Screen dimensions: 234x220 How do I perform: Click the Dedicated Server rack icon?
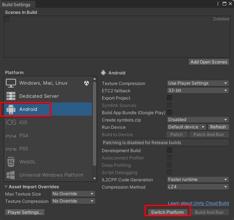coord(11,96)
